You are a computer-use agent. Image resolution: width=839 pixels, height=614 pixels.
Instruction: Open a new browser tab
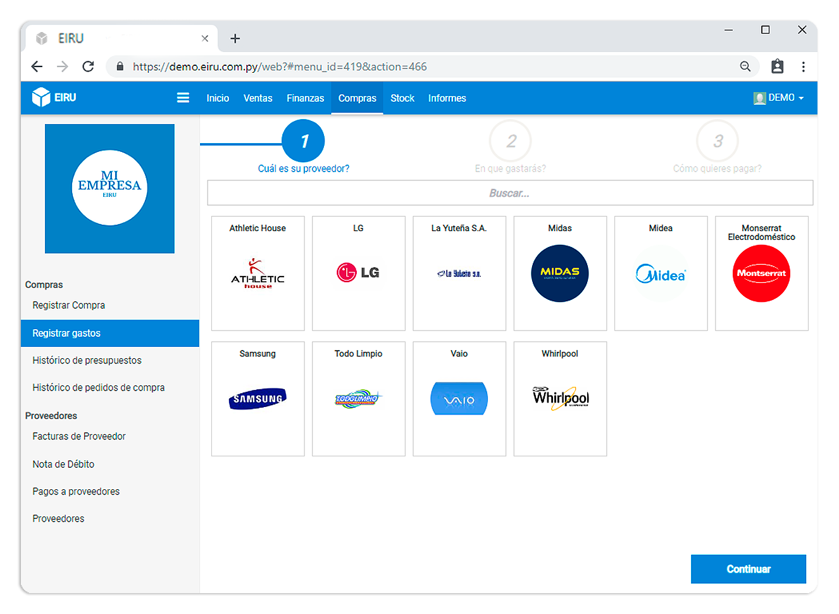(235, 39)
